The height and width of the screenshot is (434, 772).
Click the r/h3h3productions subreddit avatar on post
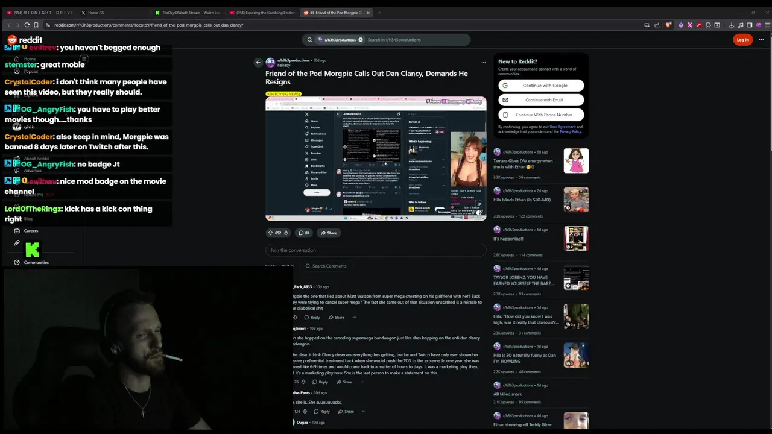[270, 62]
